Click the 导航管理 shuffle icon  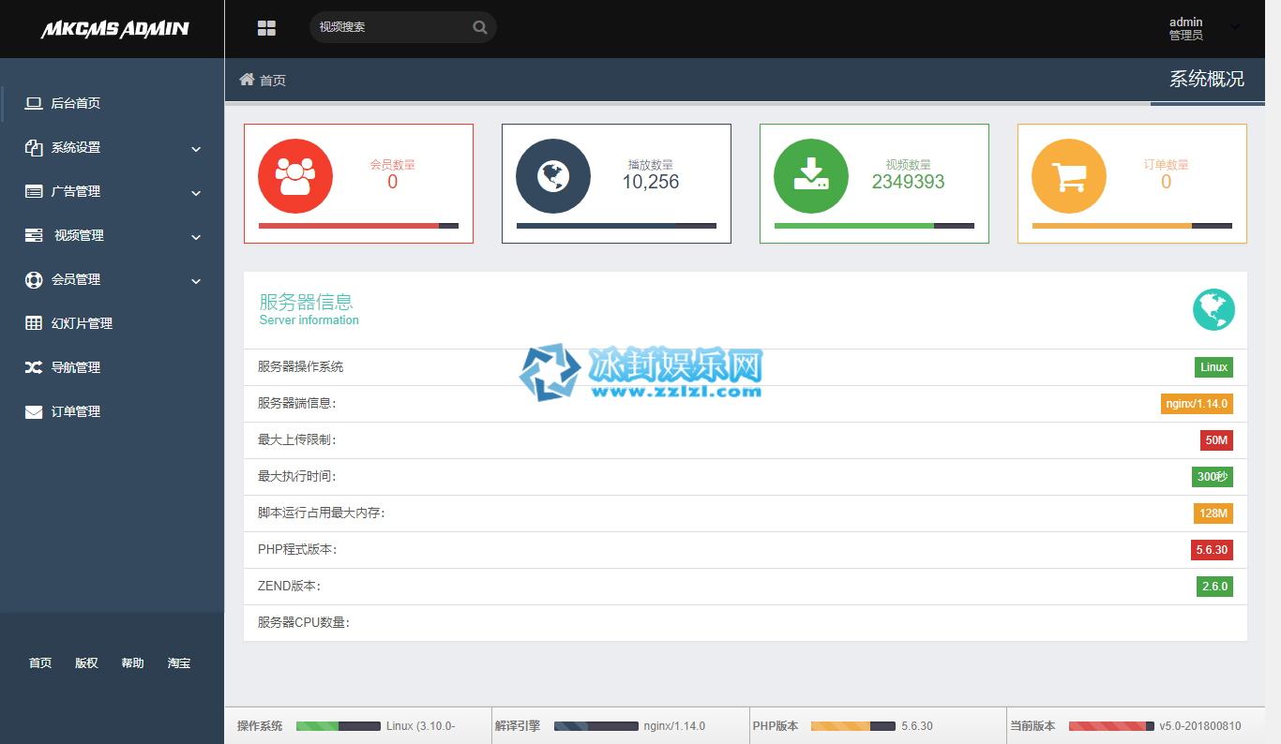point(33,367)
